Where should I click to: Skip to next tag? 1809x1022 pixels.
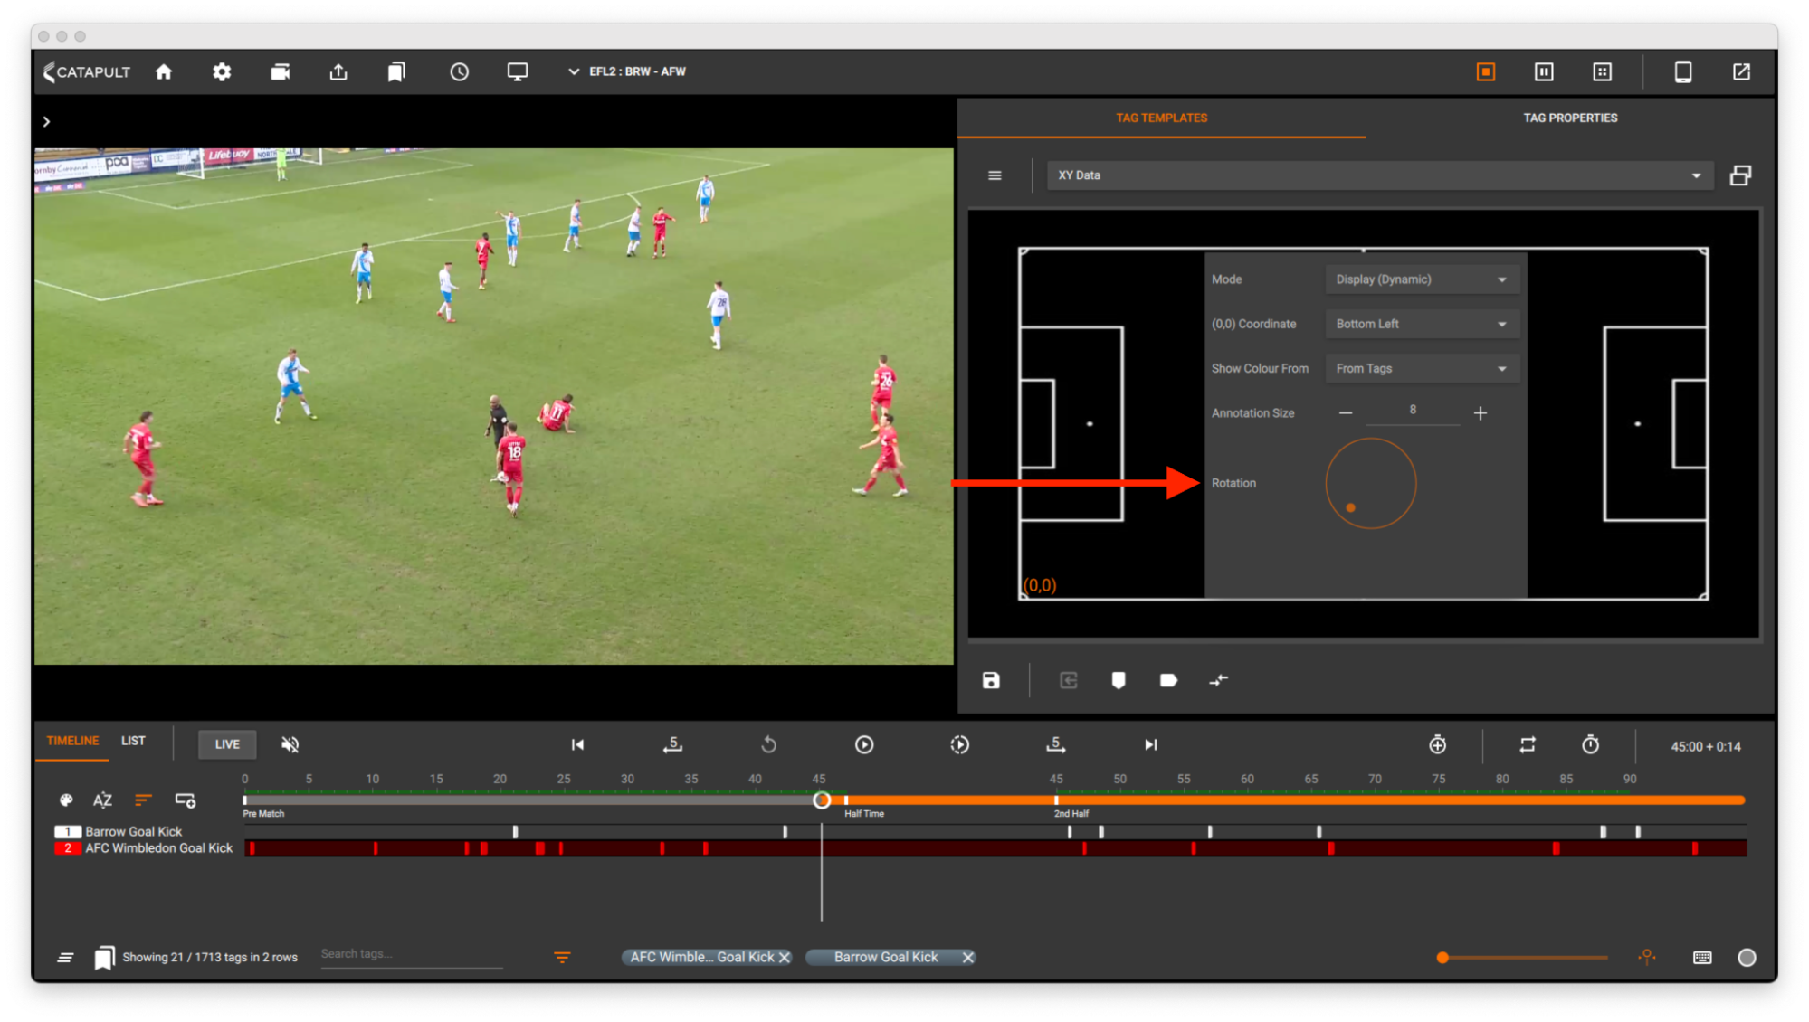[1150, 744]
